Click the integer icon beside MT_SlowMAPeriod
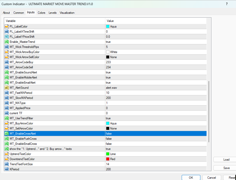 click(x=6, y=98)
